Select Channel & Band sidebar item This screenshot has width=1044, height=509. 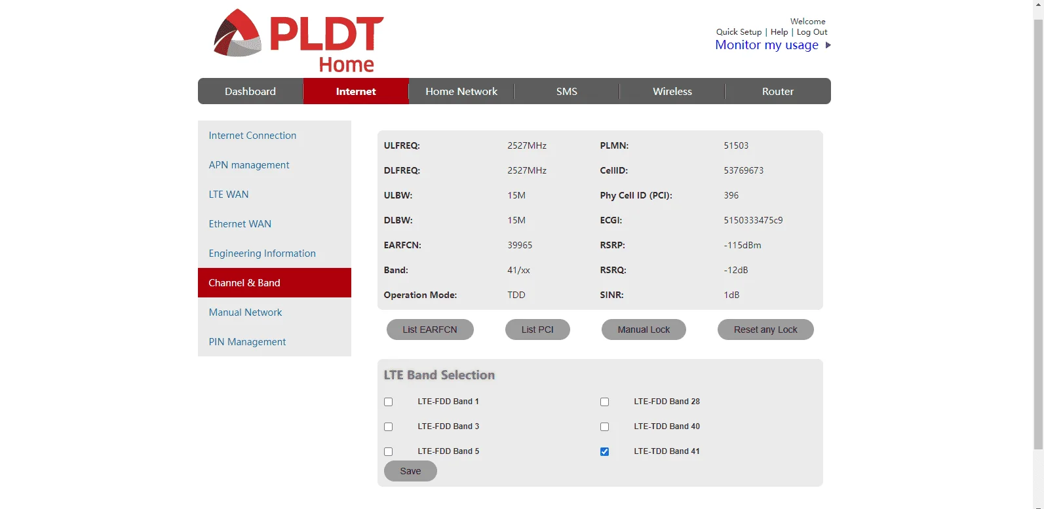click(275, 283)
